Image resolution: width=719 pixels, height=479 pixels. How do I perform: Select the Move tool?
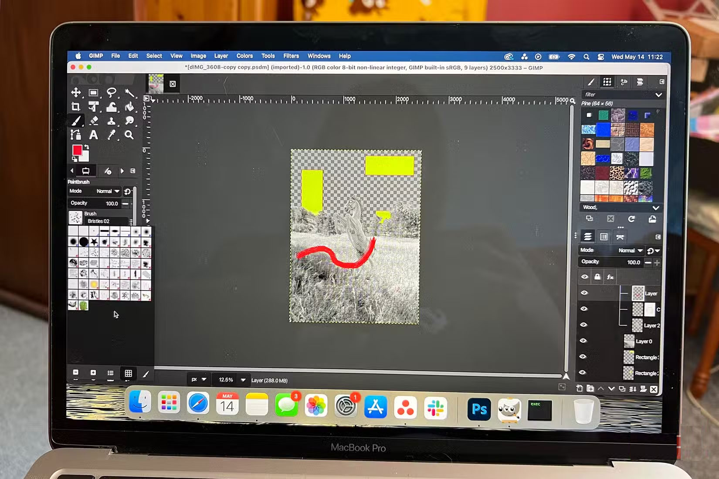(76, 92)
